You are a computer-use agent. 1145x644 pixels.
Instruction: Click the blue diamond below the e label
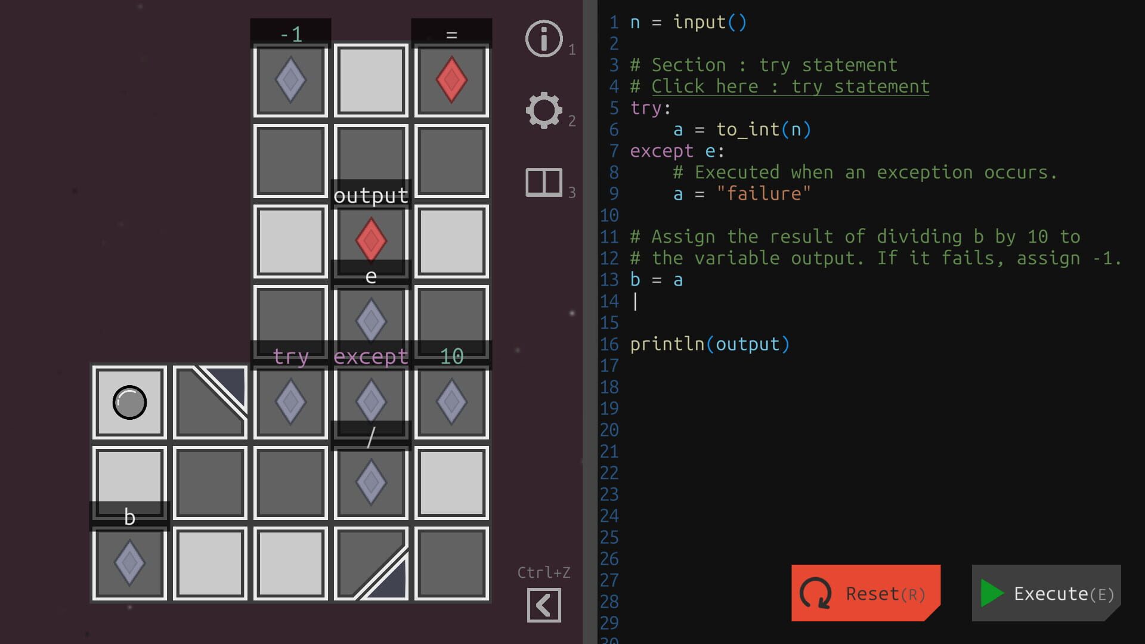[370, 320]
